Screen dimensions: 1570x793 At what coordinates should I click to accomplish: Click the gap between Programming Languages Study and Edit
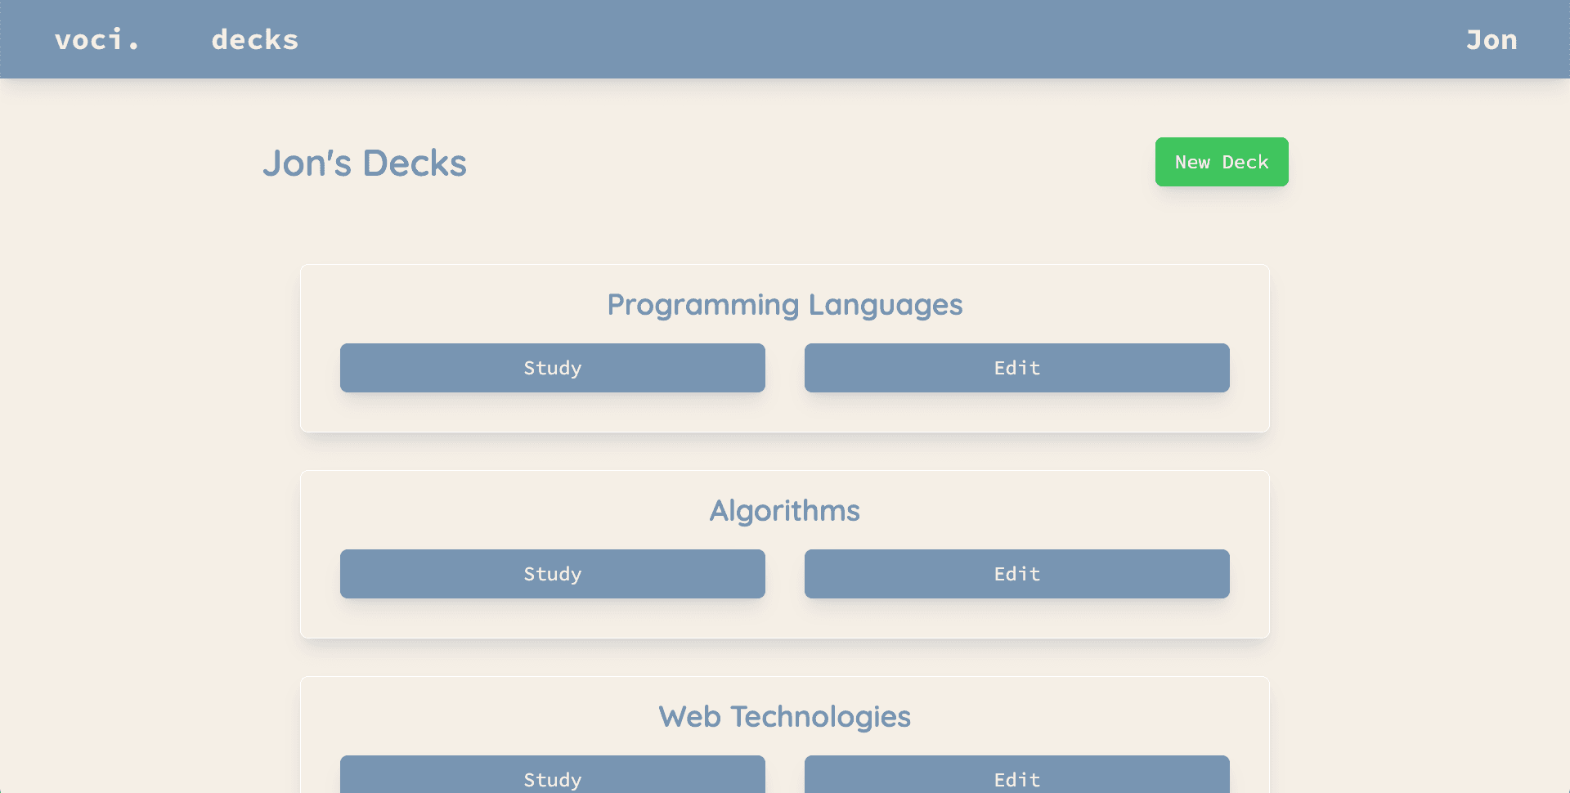point(785,368)
